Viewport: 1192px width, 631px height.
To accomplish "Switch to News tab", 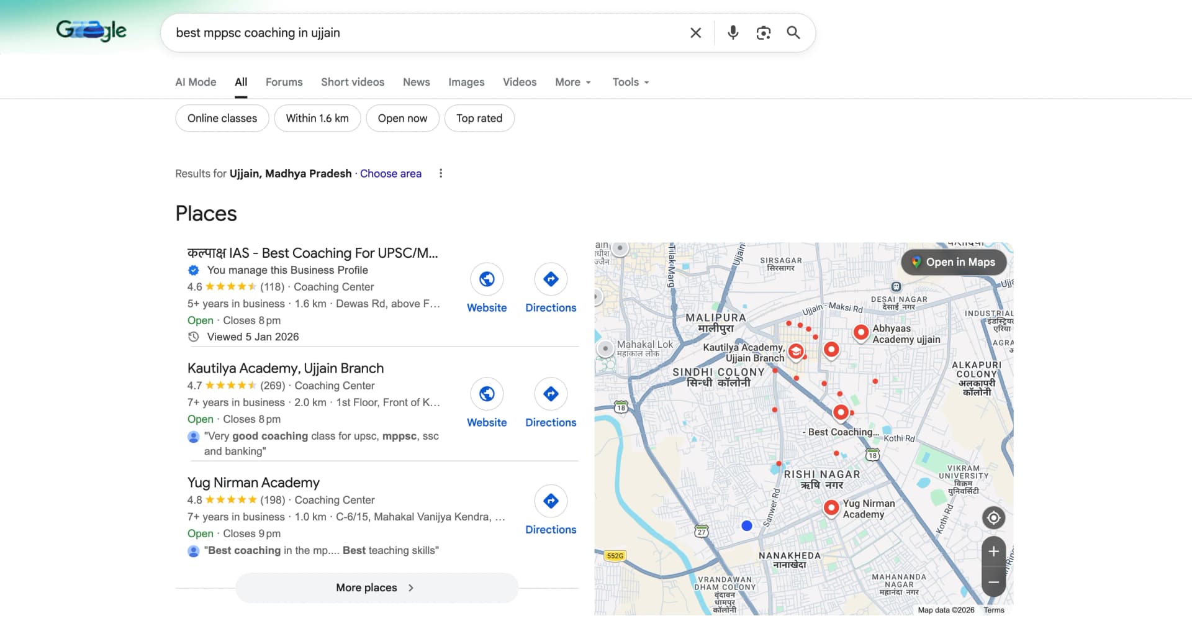I will coord(417,82).
